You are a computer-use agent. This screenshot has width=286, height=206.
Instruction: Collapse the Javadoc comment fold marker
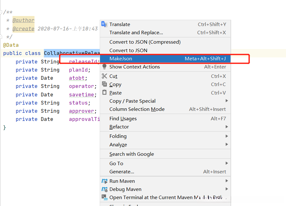(x=1, y=12)
